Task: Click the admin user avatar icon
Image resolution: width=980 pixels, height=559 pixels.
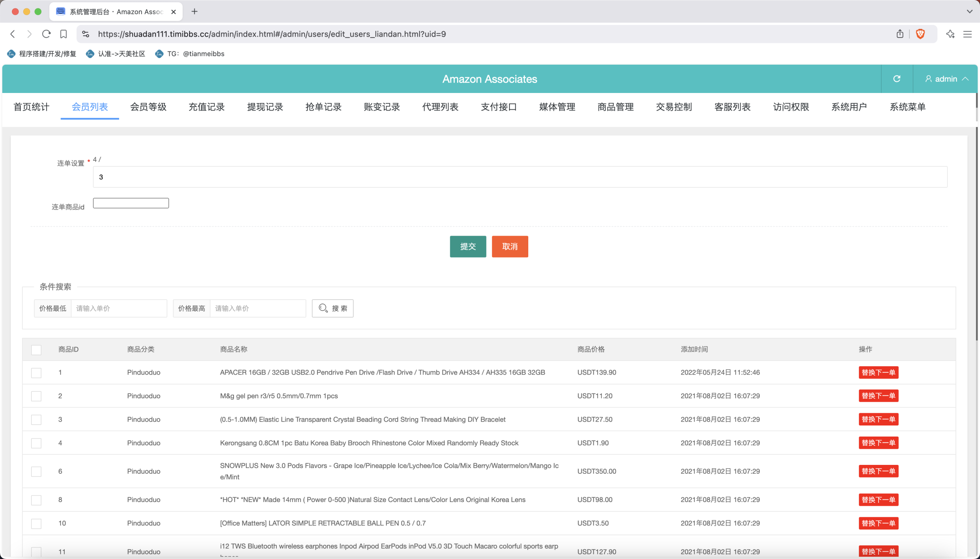Action: click(x=928, y=79)
